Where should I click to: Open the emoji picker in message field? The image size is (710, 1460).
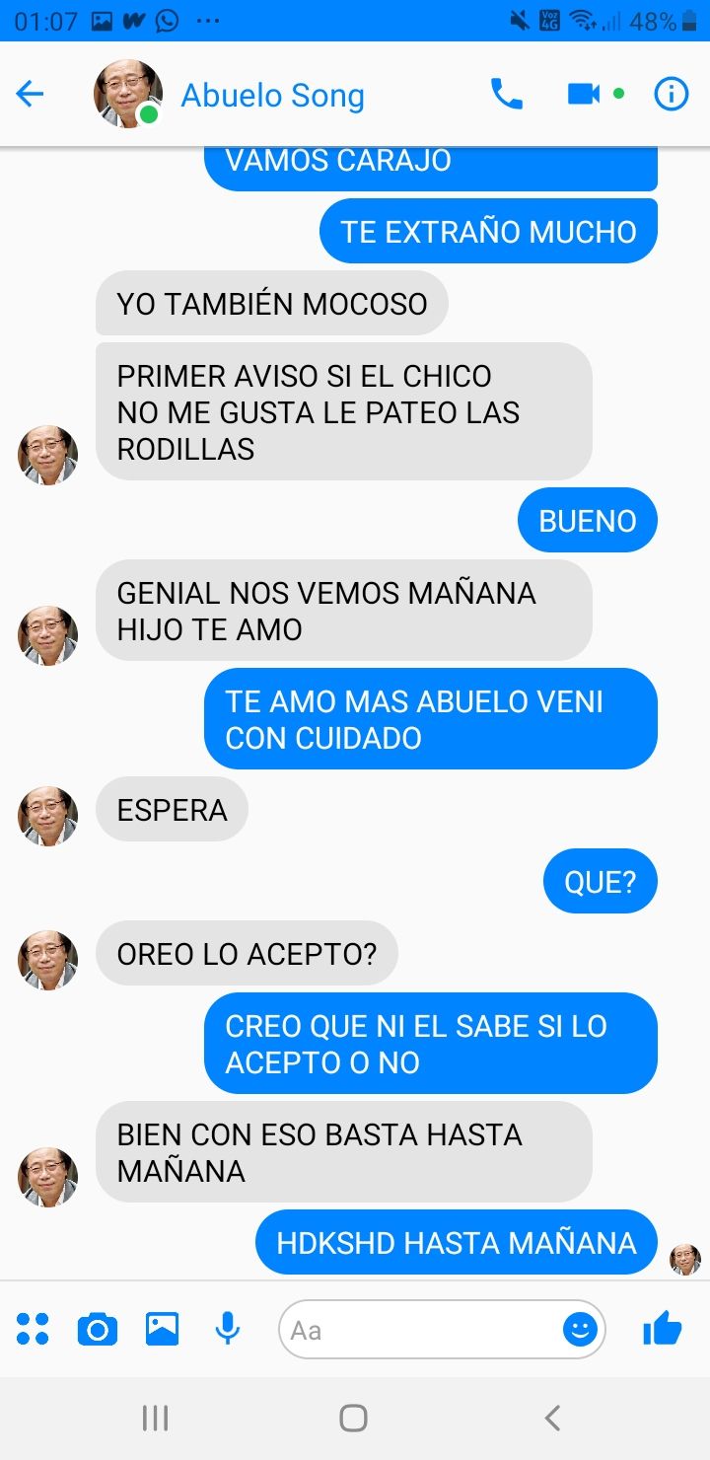(x=580, y=1330)
